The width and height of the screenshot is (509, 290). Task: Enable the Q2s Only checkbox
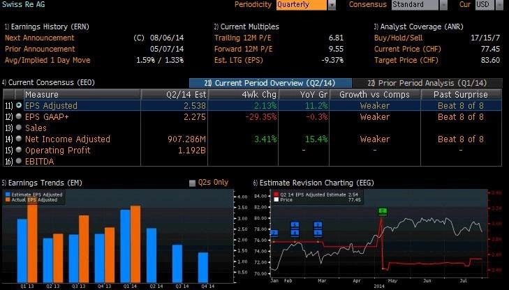point(192,183)
